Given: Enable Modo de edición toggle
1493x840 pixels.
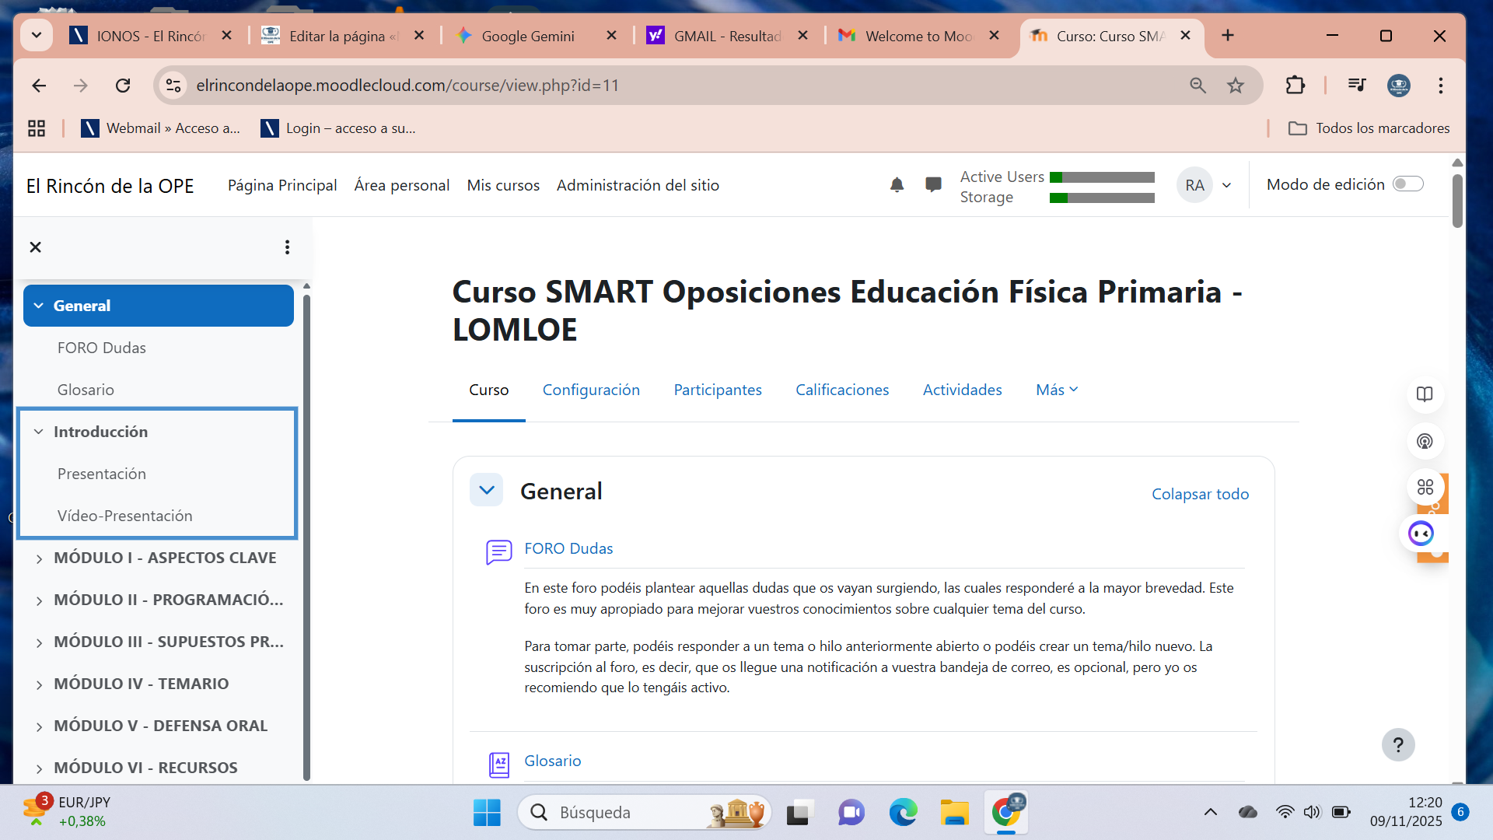Looking at the screenshot, I should pyautogui.click(x=1407, y=184).
